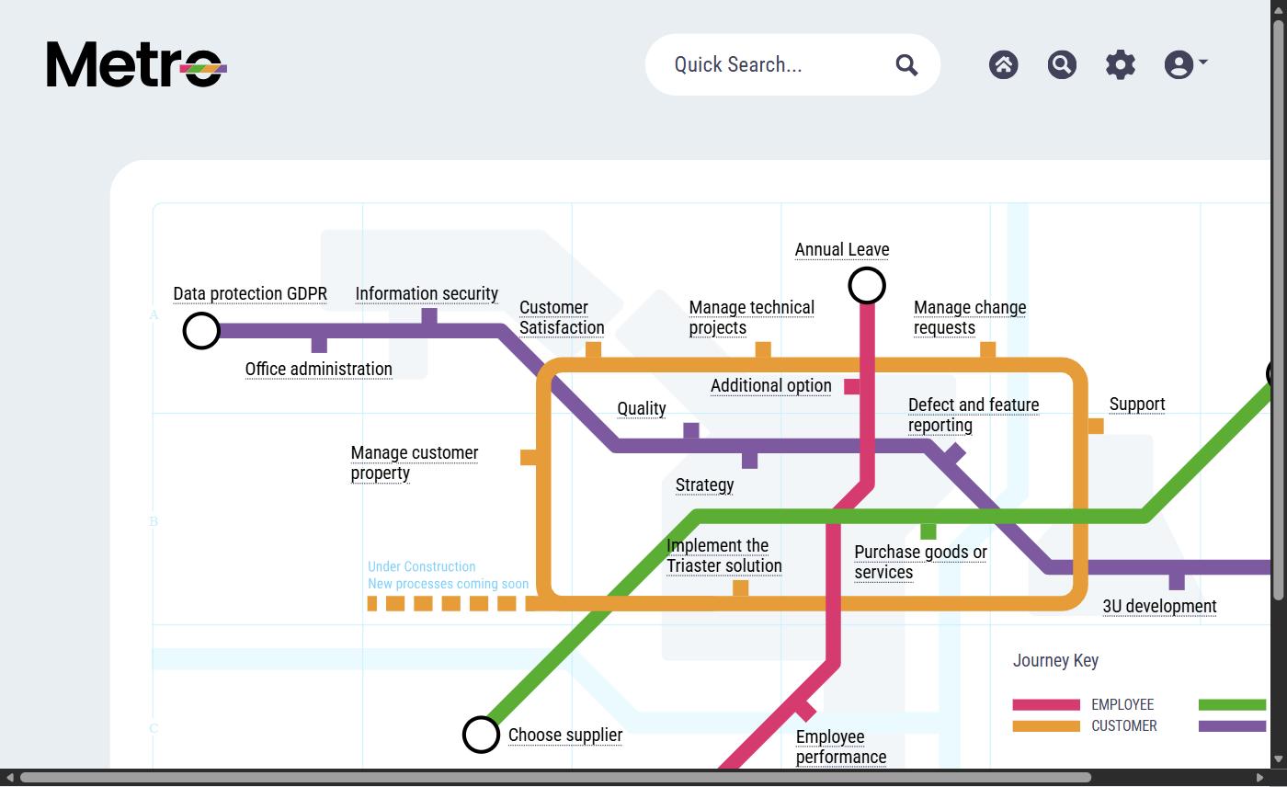This screenshot has height=787, width=1287.
Task: Open advanced search icon in header
Action: pyautogui.click(x=1062, y=64)
